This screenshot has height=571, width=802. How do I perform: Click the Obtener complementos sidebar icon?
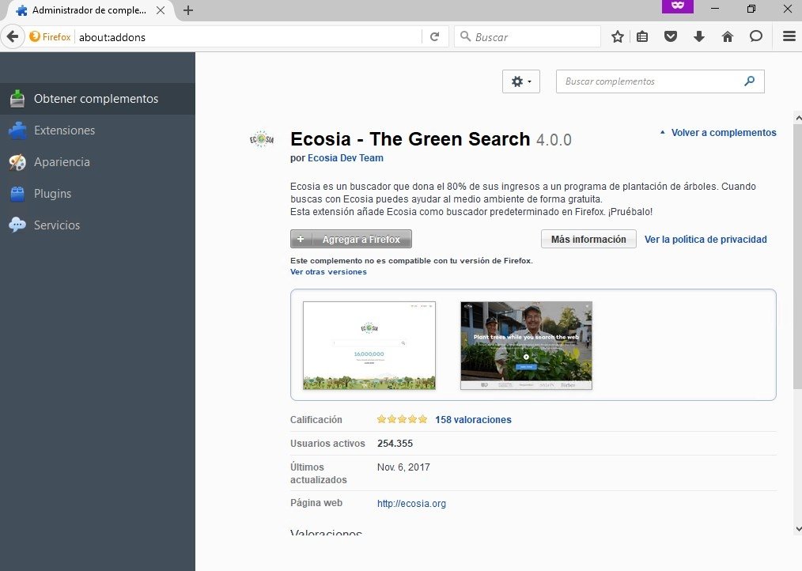click(x=17, y=99)
